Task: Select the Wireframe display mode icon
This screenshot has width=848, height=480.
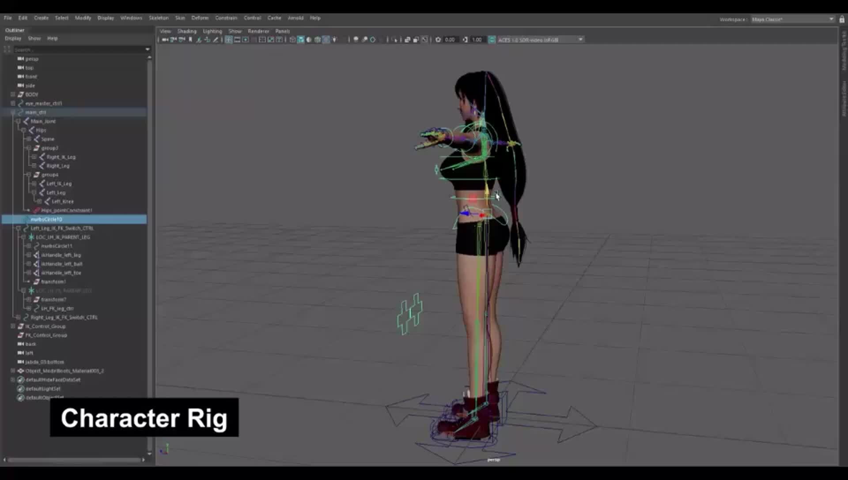Action: [x=292, y=40]
